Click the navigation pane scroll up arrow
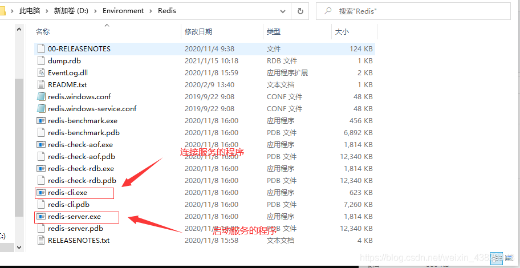The height and width of the screenshot is (268, 520). [x=19, y=29]
